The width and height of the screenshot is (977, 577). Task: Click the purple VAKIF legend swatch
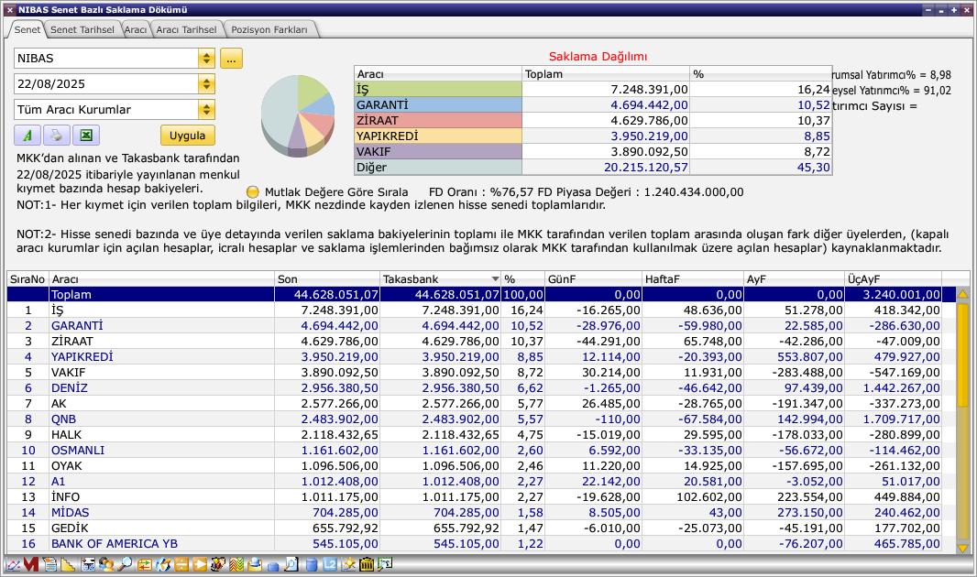pos(438,152)
